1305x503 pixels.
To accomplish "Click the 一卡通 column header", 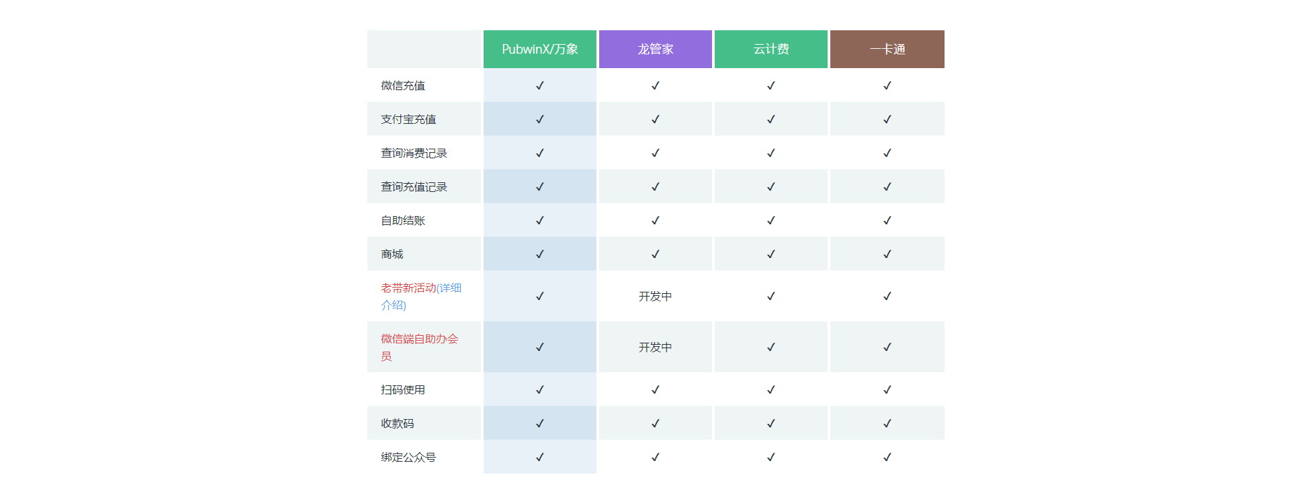I will (x=887, y=49).
